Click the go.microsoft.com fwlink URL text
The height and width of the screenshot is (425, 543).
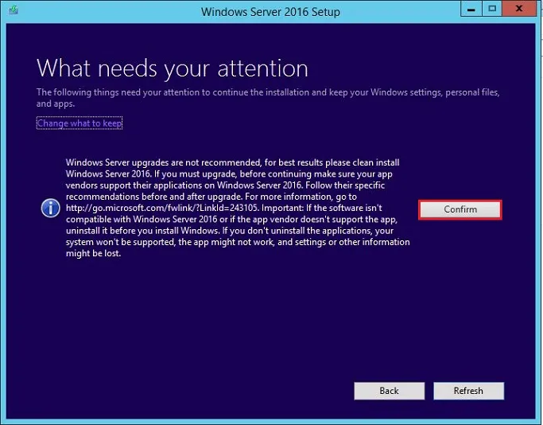coord(162,208)
